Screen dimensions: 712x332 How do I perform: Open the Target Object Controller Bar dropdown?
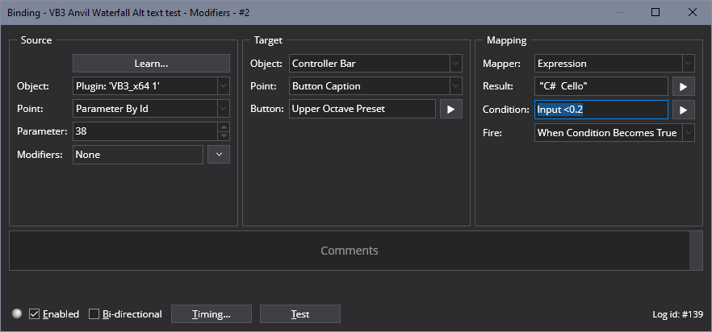tap(456, 64)
